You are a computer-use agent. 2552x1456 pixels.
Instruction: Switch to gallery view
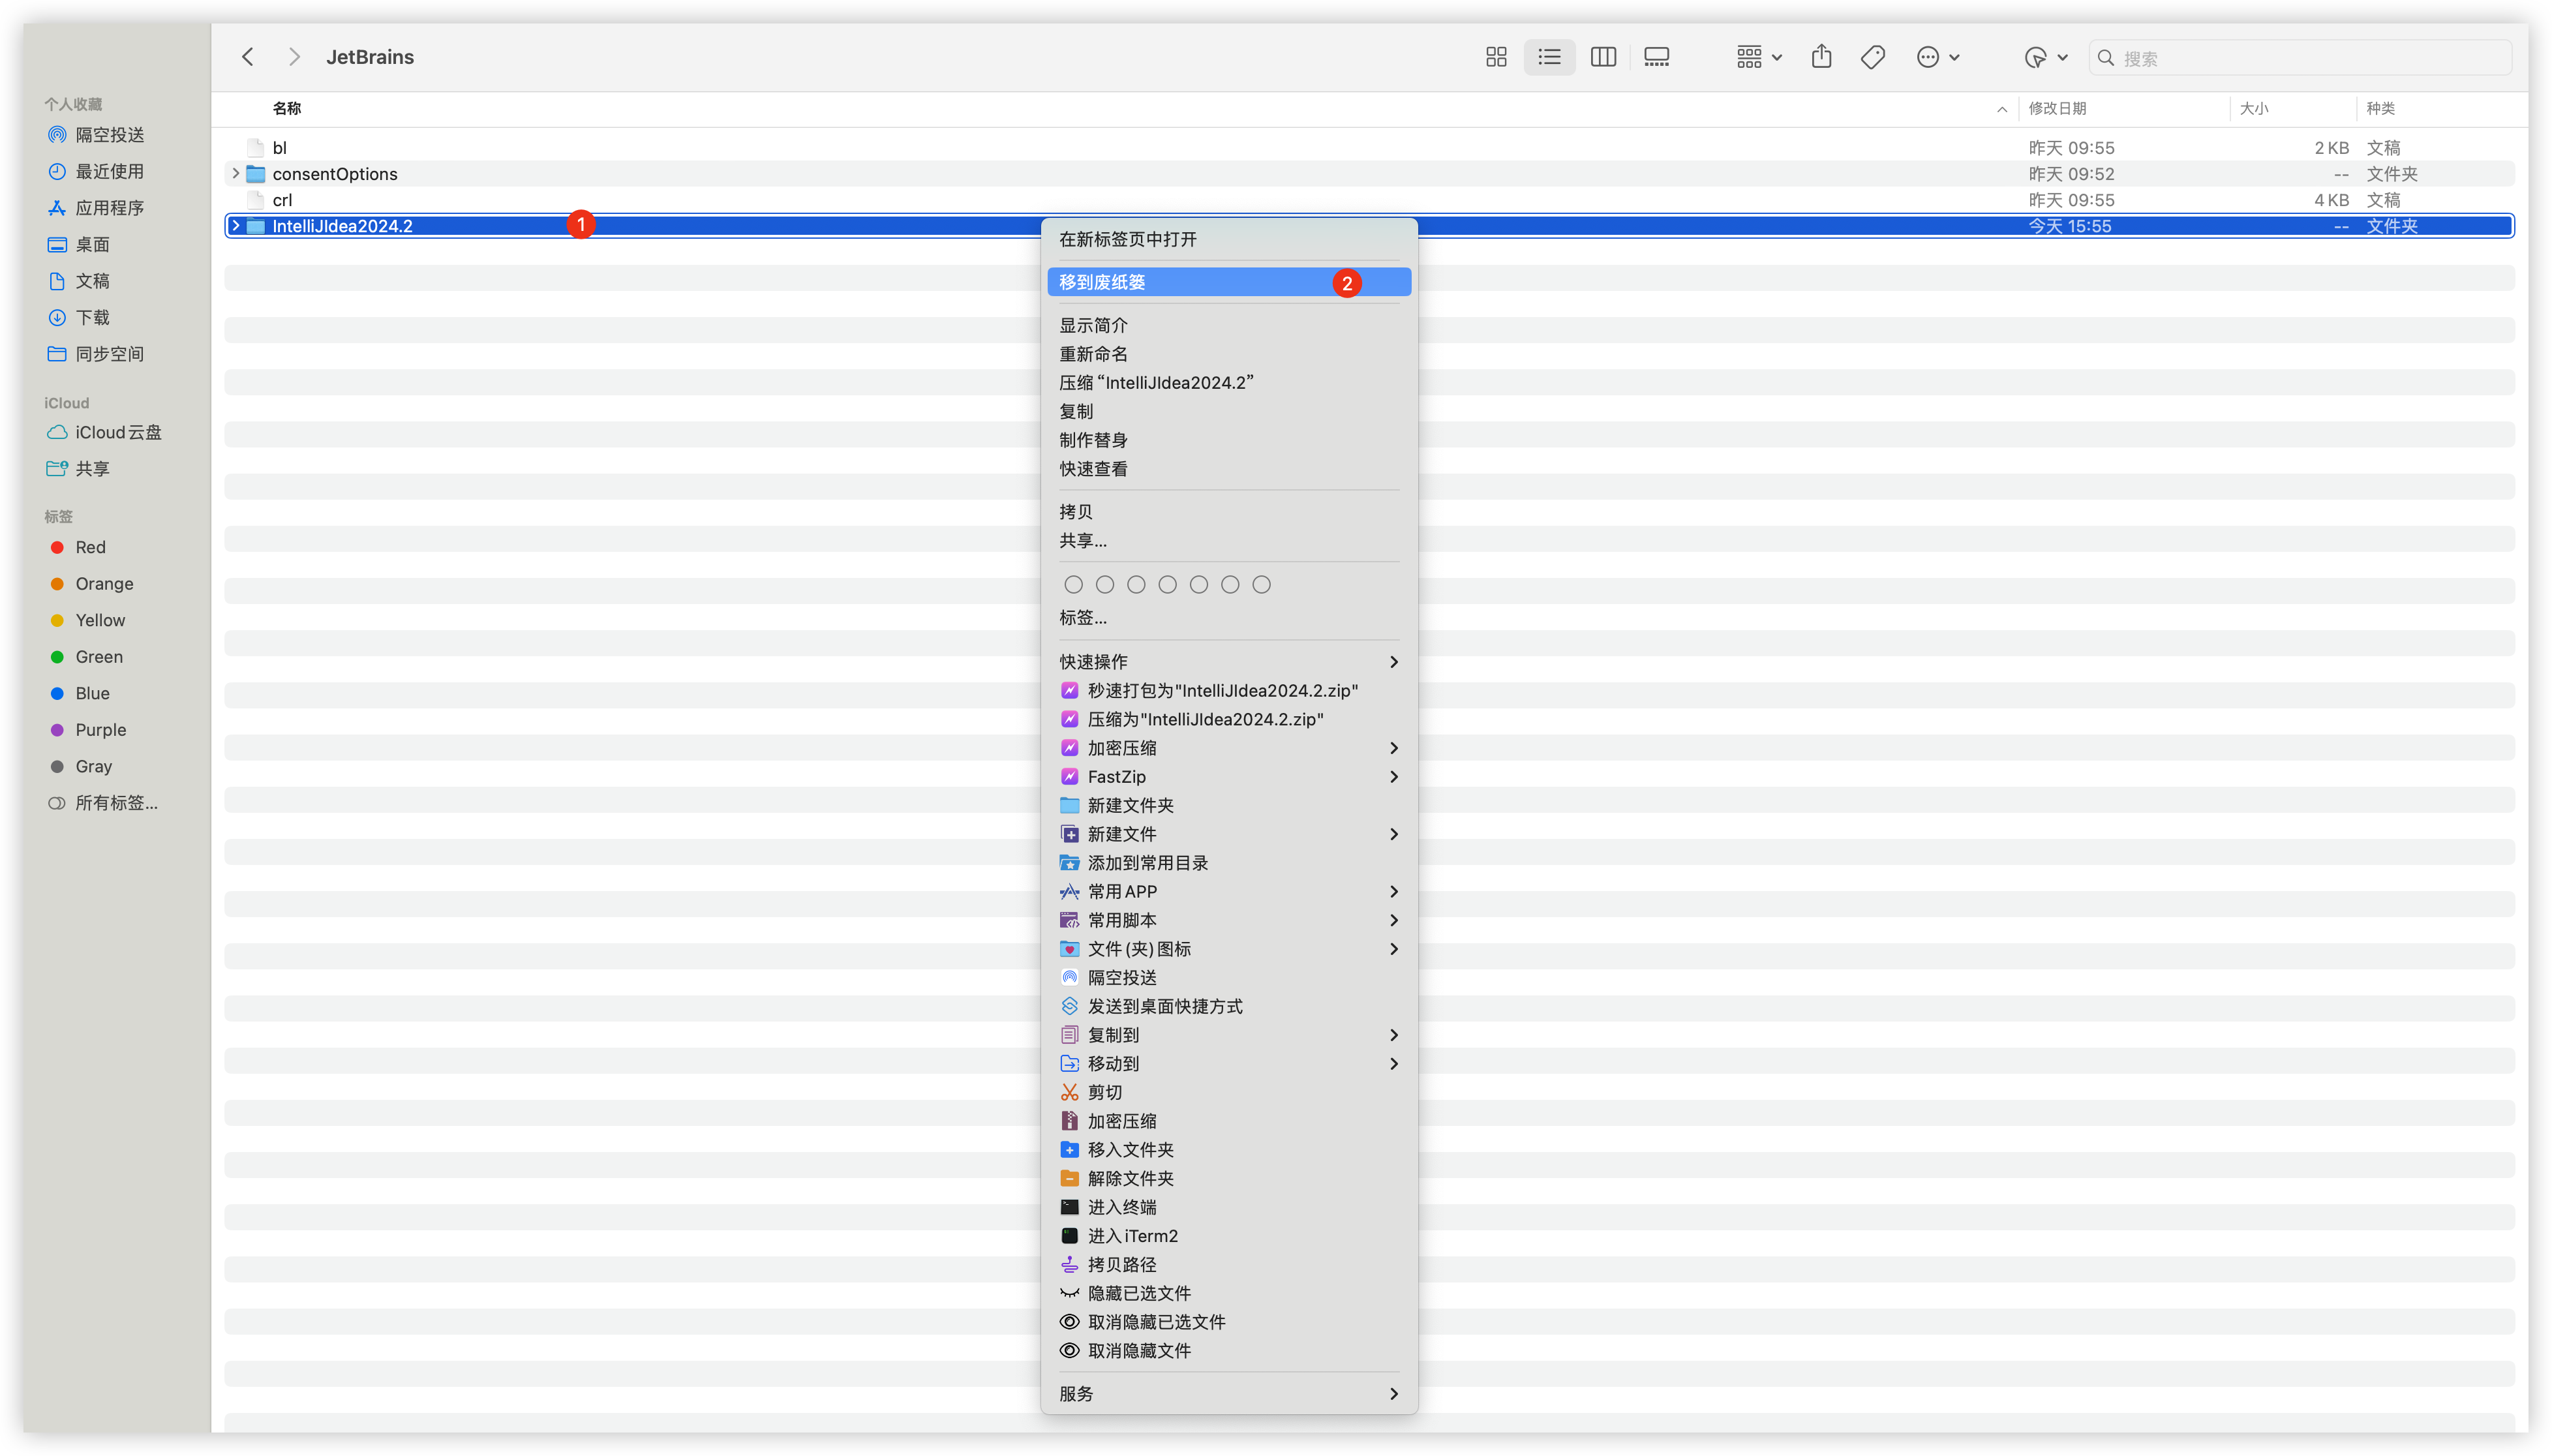(x=1656, y=57)
